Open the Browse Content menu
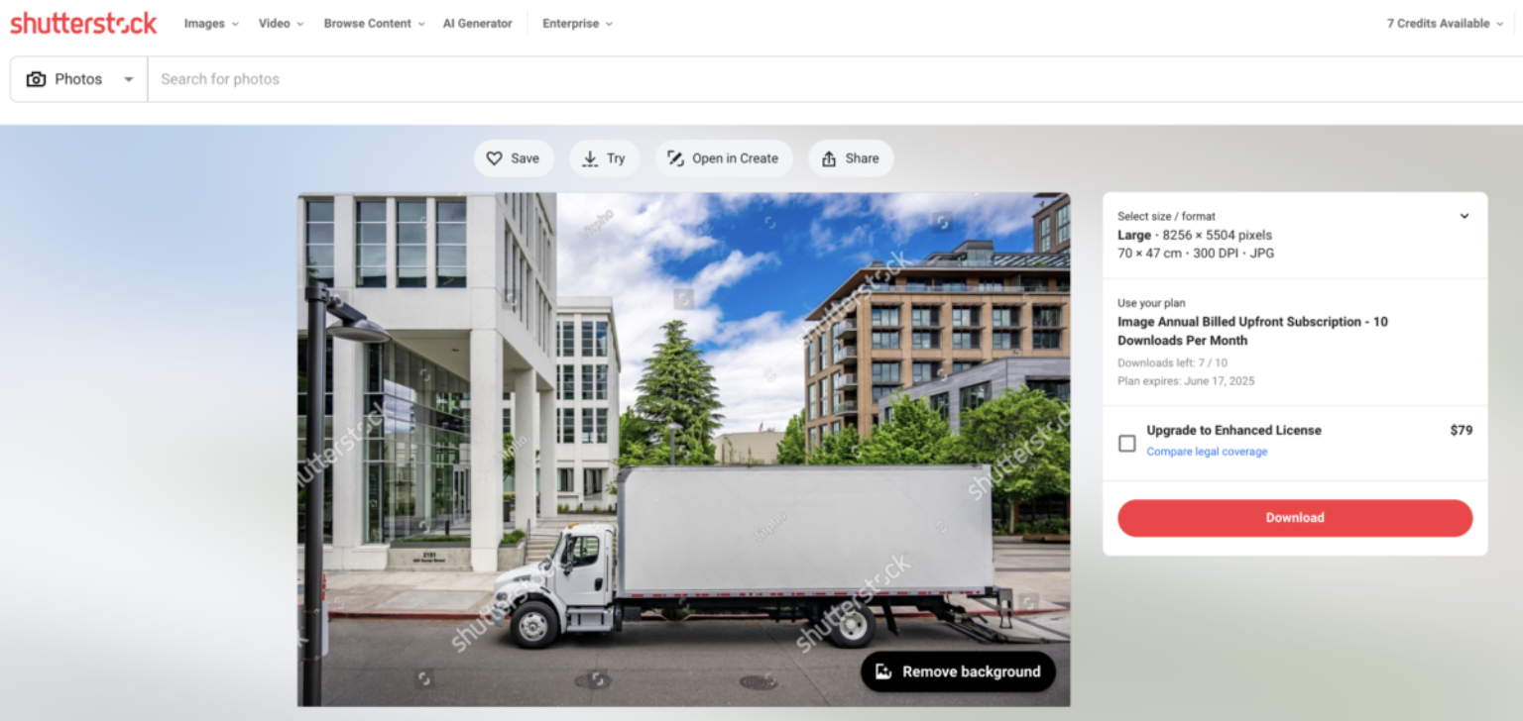This screenshot has width=1523, height=721. click(x=374, y=24)
